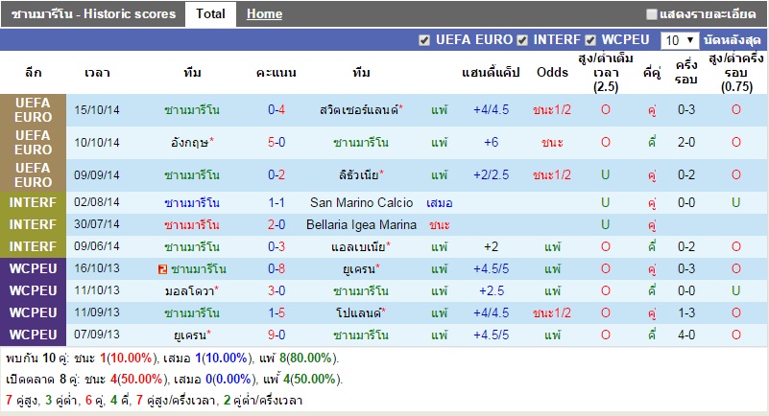Click the อังกฤษ team name

point(189,142)
